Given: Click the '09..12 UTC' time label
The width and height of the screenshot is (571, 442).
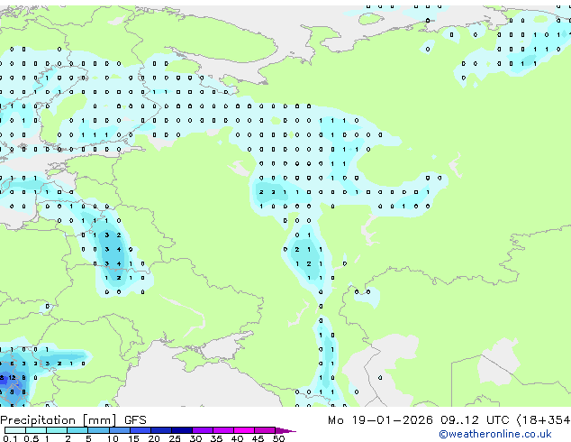Looking at the screenshot, I should pyautogui.click(x=474, y=420).
